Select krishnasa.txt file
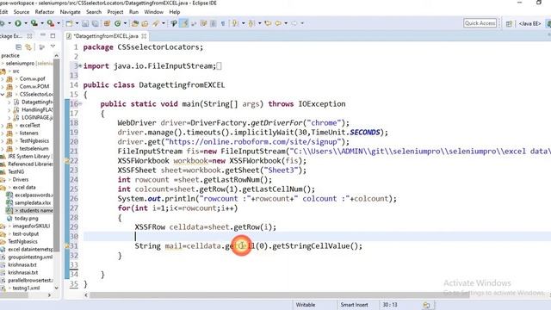This screenshot has width=551, height=310. click(22, 264)
